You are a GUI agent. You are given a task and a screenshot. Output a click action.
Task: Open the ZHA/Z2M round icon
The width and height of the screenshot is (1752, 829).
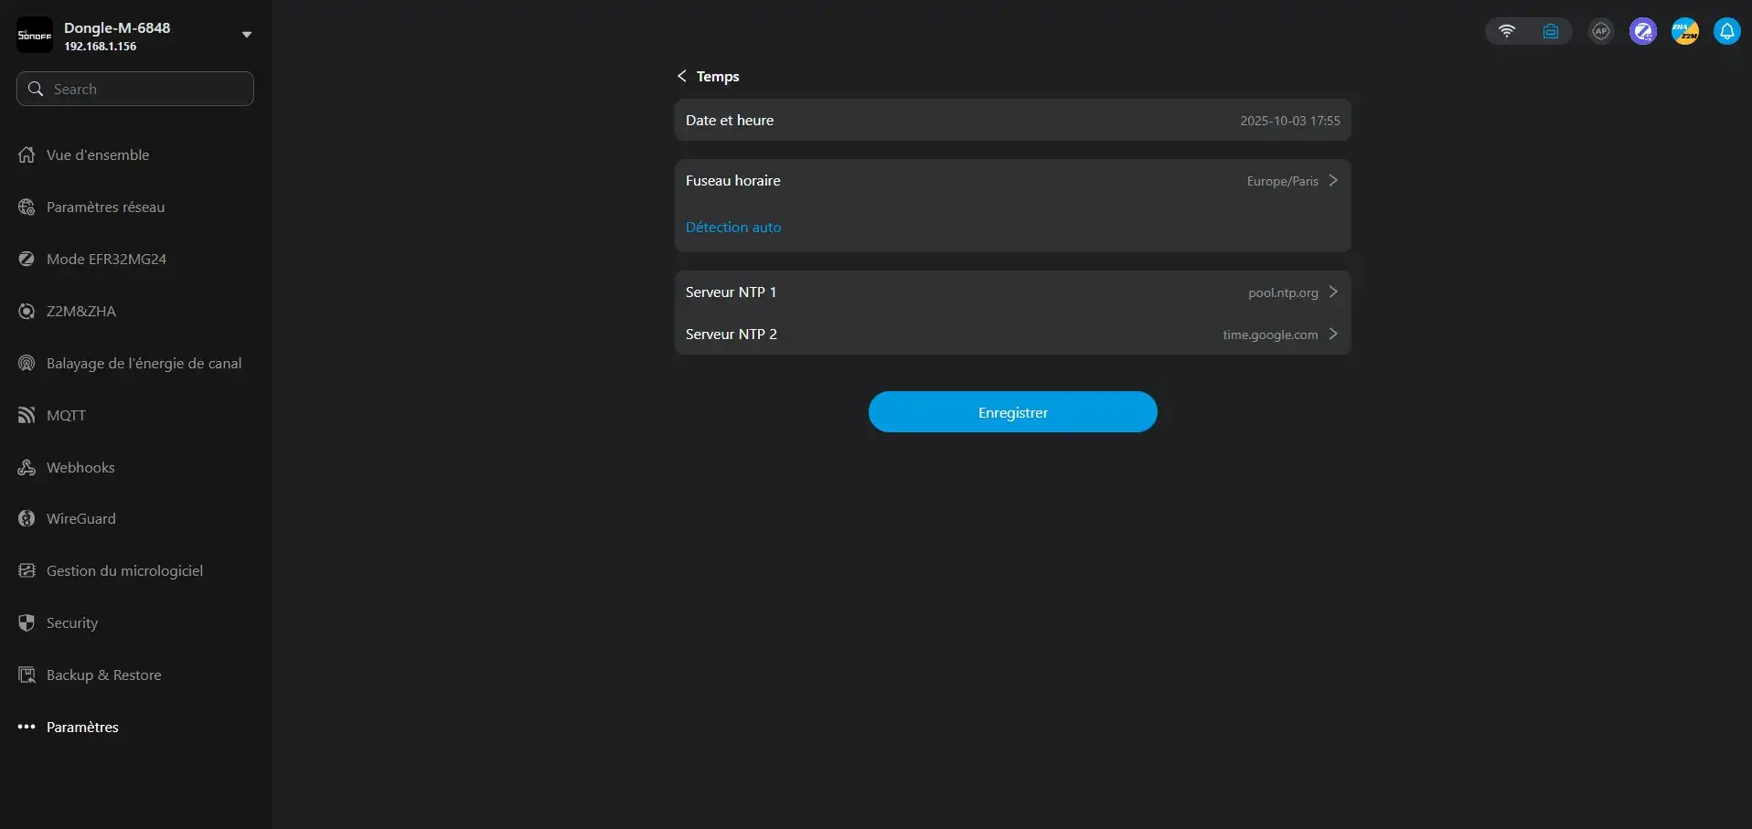pyautogui.click(x=1684, y=31)
